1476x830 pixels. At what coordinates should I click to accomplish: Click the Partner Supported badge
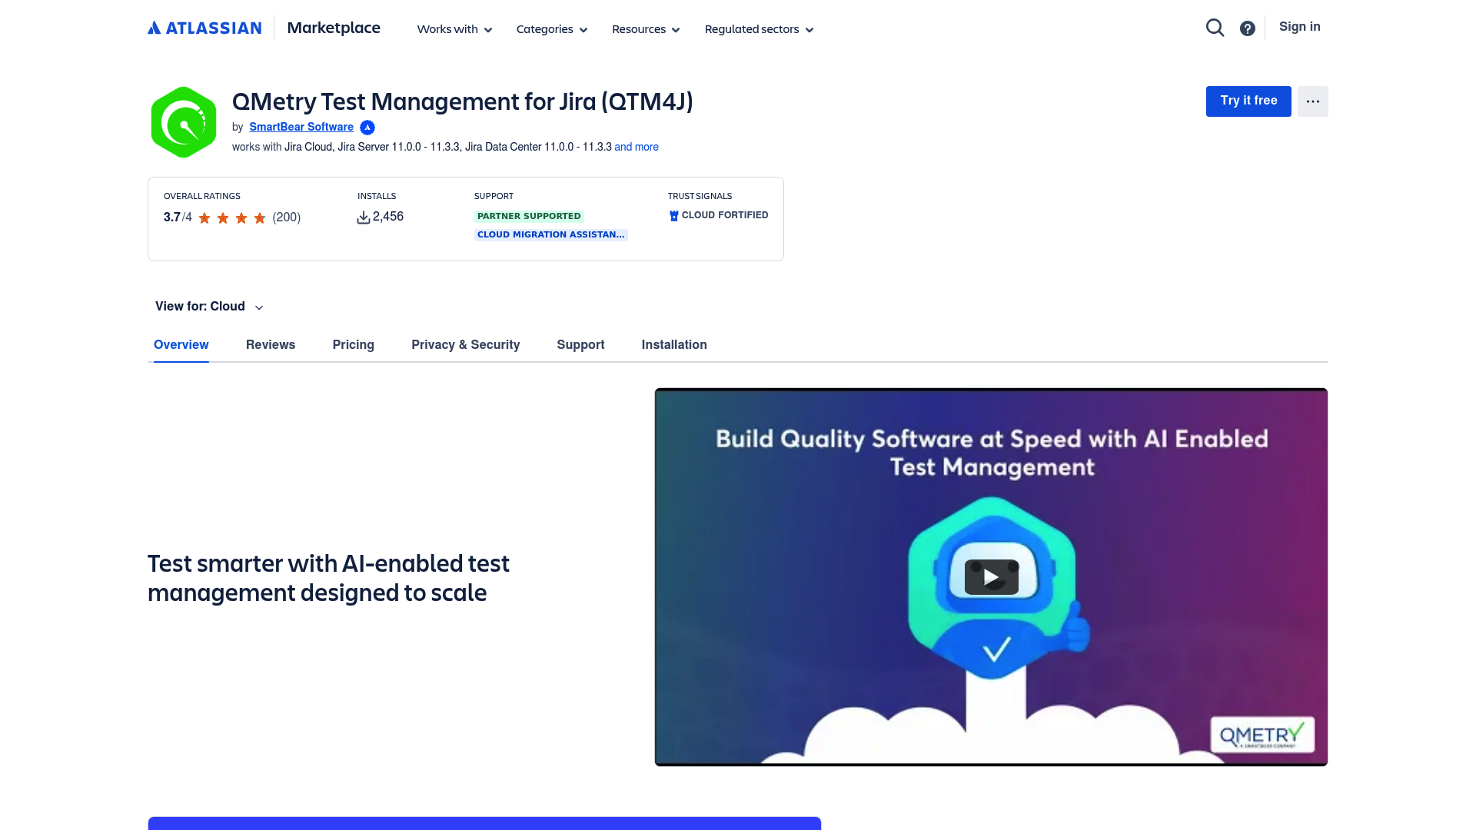[x=528, y=216]
